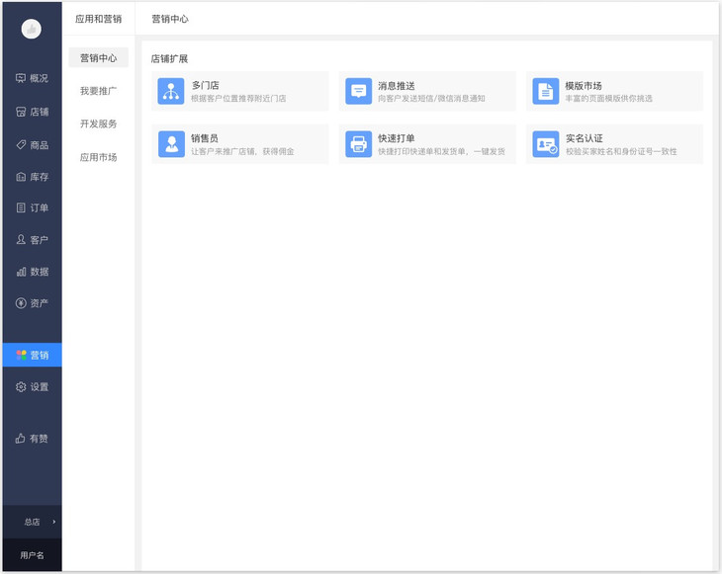The height and width of the screenshot is (574, 722).
Task: Open the 店铺 shop icon
Action: pos(21,112)
